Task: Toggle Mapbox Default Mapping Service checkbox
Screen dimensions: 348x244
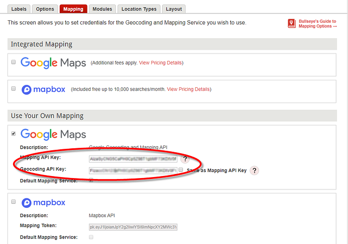Action: coord(91,237)
